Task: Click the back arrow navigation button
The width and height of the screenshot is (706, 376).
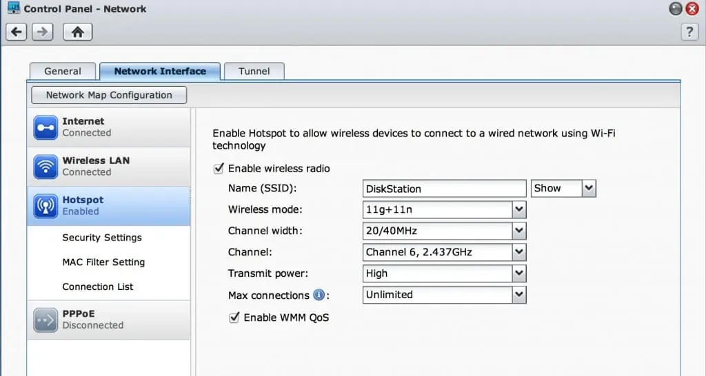Action: [17, 32]
